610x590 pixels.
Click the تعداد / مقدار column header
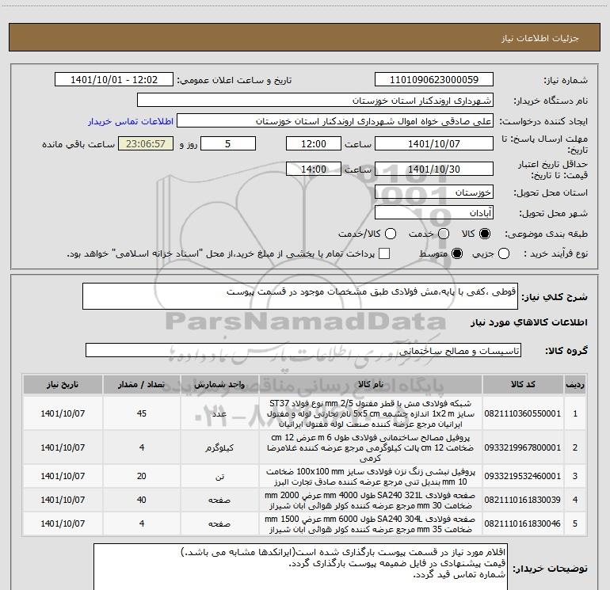[142, 385]
